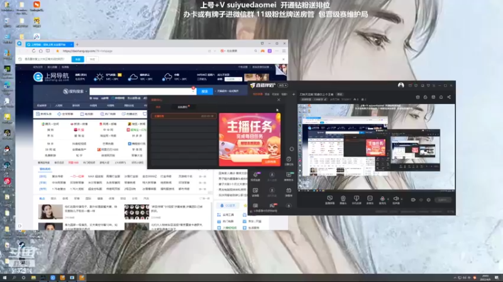Share the live room via share icon
The image size is (503, 282).
click(449, 97)
